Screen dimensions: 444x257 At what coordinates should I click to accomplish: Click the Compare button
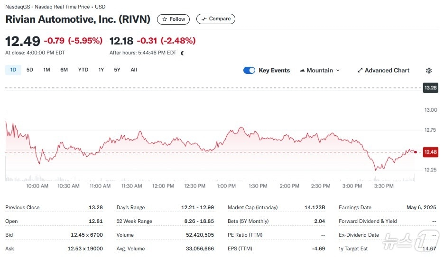216,19
